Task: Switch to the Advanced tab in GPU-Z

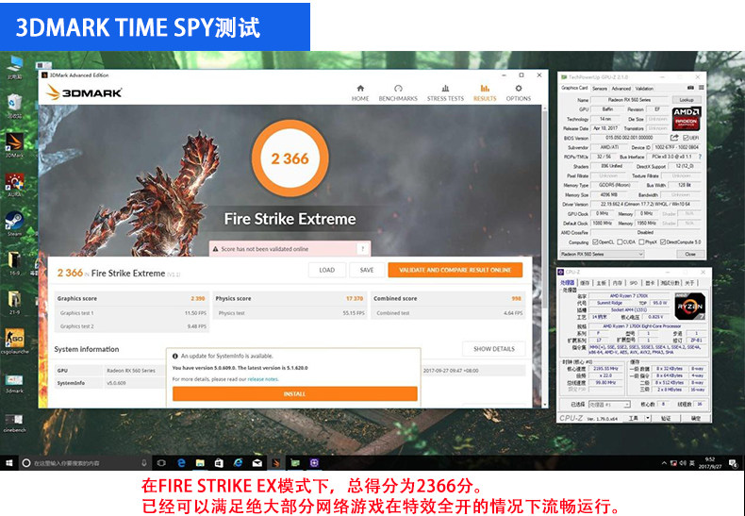Action: click(621, 89)
